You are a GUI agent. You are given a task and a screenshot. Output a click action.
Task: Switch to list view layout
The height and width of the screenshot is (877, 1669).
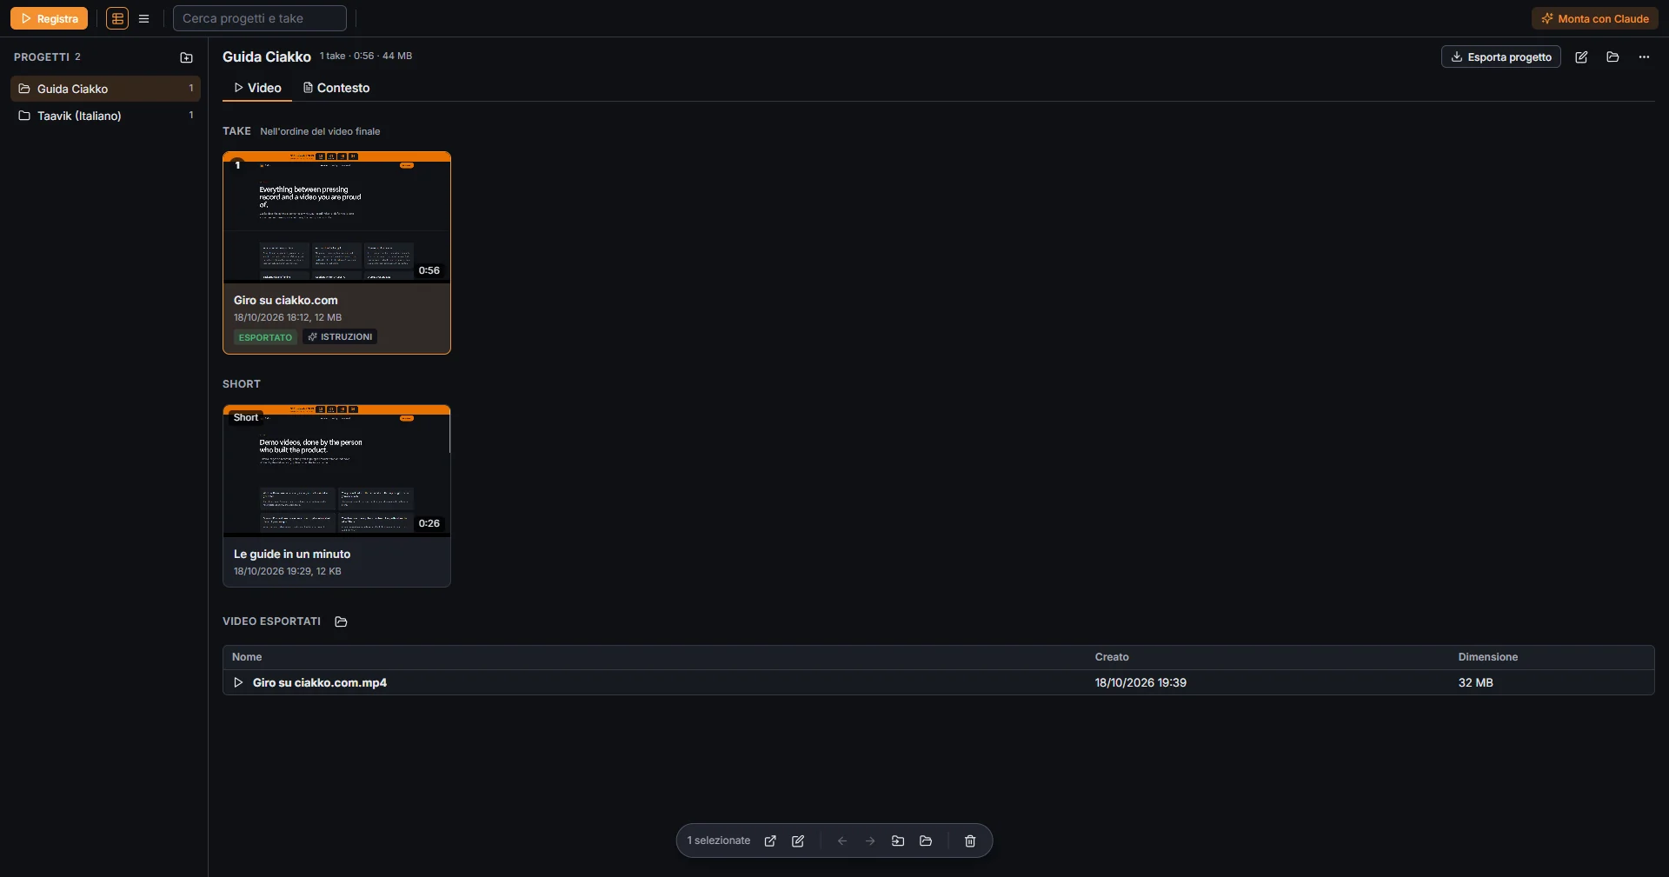click(x=144, y=18)
